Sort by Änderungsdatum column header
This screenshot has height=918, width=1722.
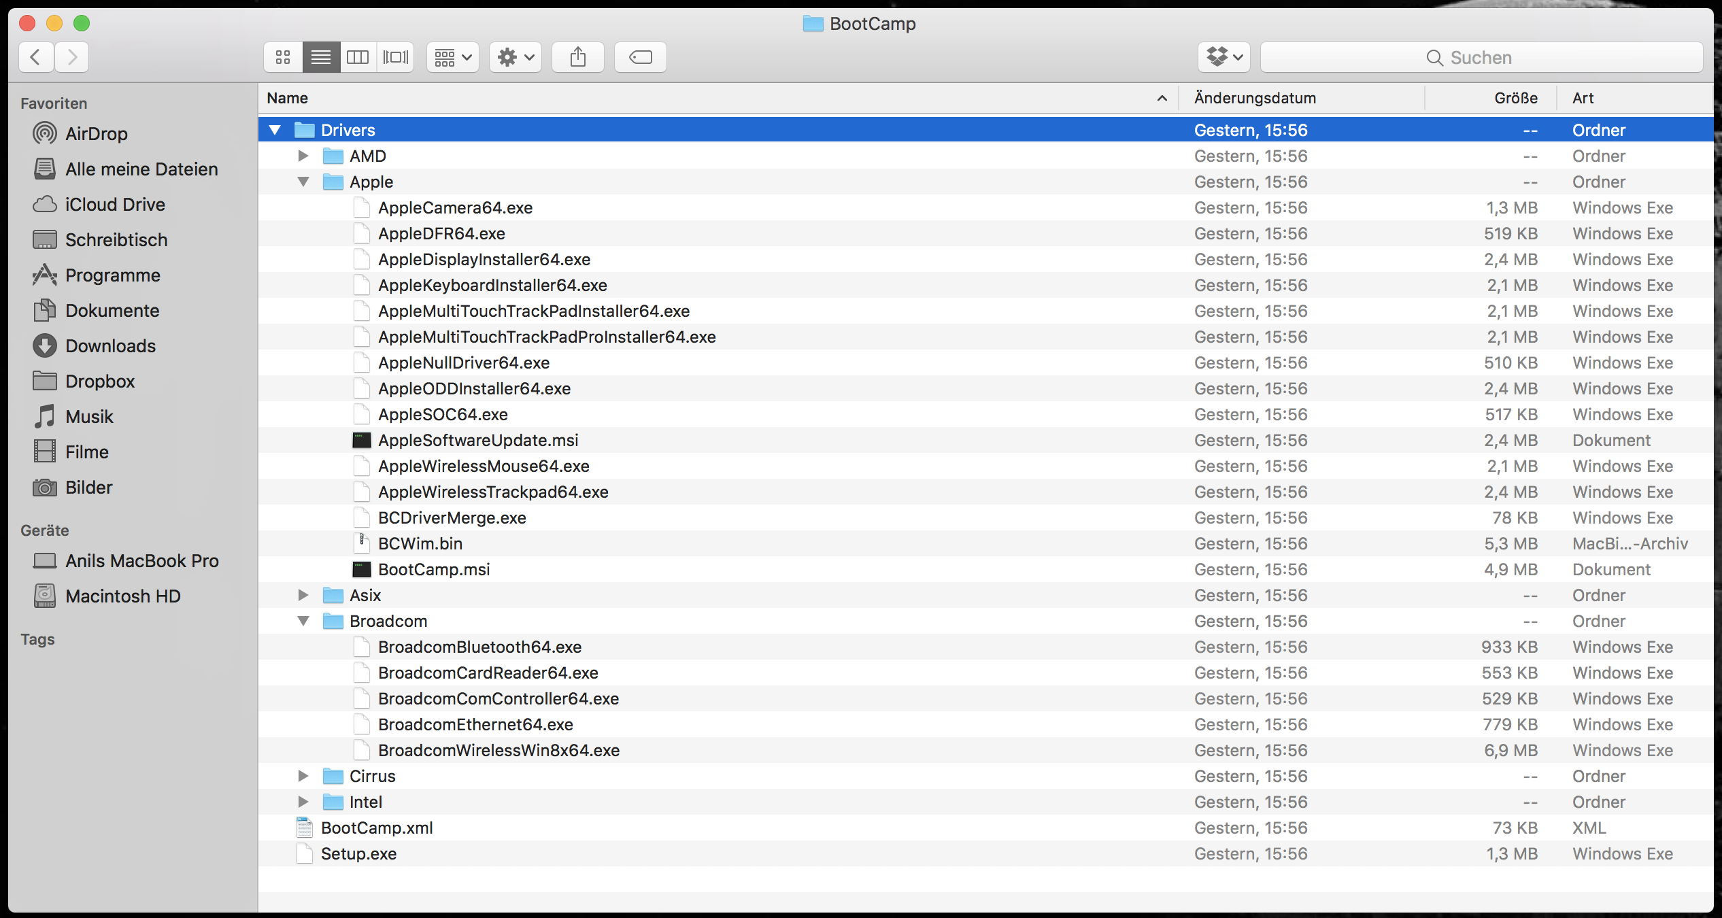pyautogui.click(x=1255, y=98)
